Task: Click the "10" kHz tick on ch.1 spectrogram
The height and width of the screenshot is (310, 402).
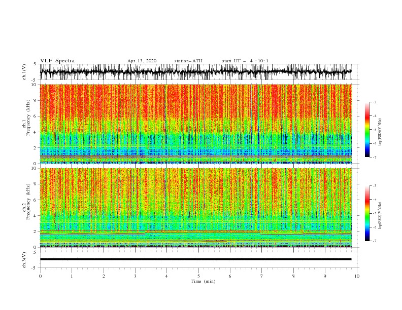Action: point(35,85)
